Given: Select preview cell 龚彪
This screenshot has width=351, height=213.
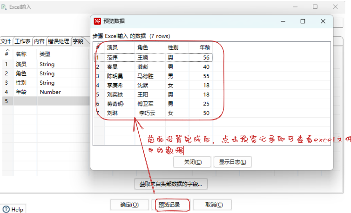Looking at the screenshot, I should pyautogui.click(x=142, y=67).
